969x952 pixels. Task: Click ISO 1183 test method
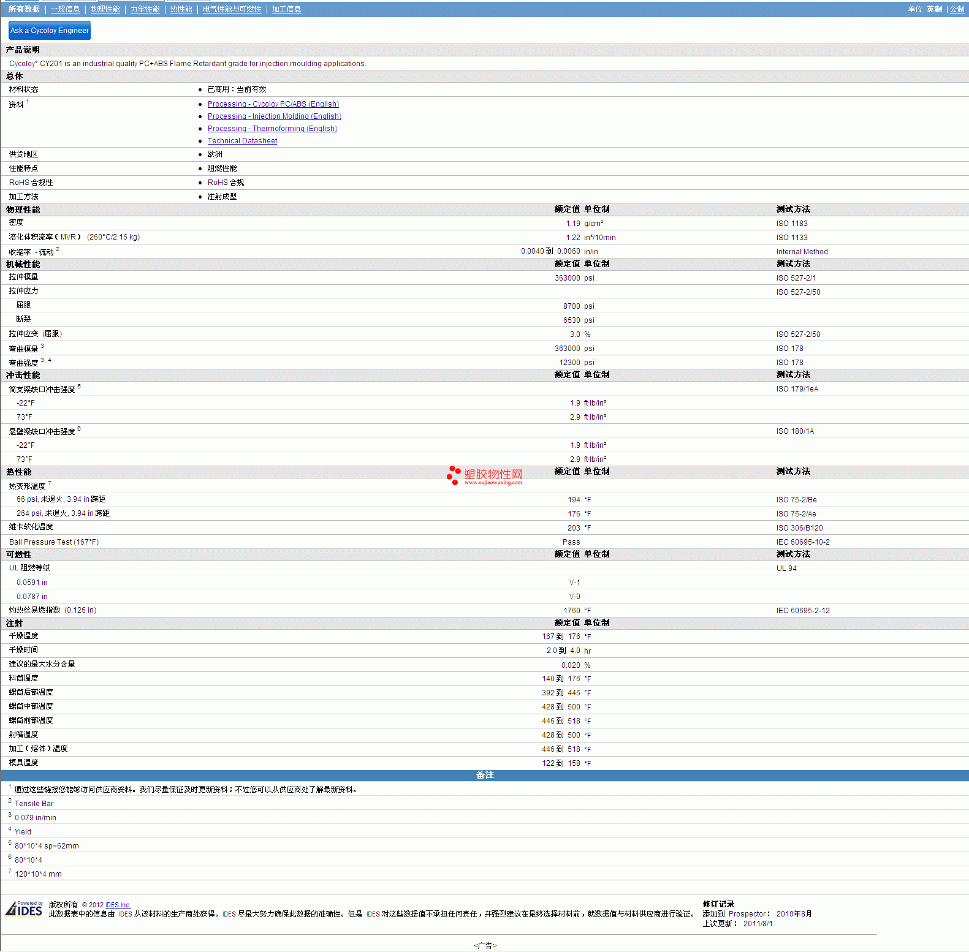pos(792,224)
